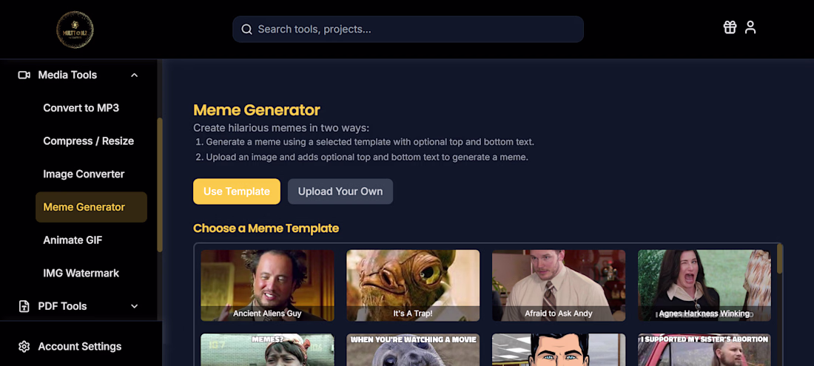Select the Ancient Aliens Guy template
Viewport: 814px width, 366px height.
coord(267,285)
